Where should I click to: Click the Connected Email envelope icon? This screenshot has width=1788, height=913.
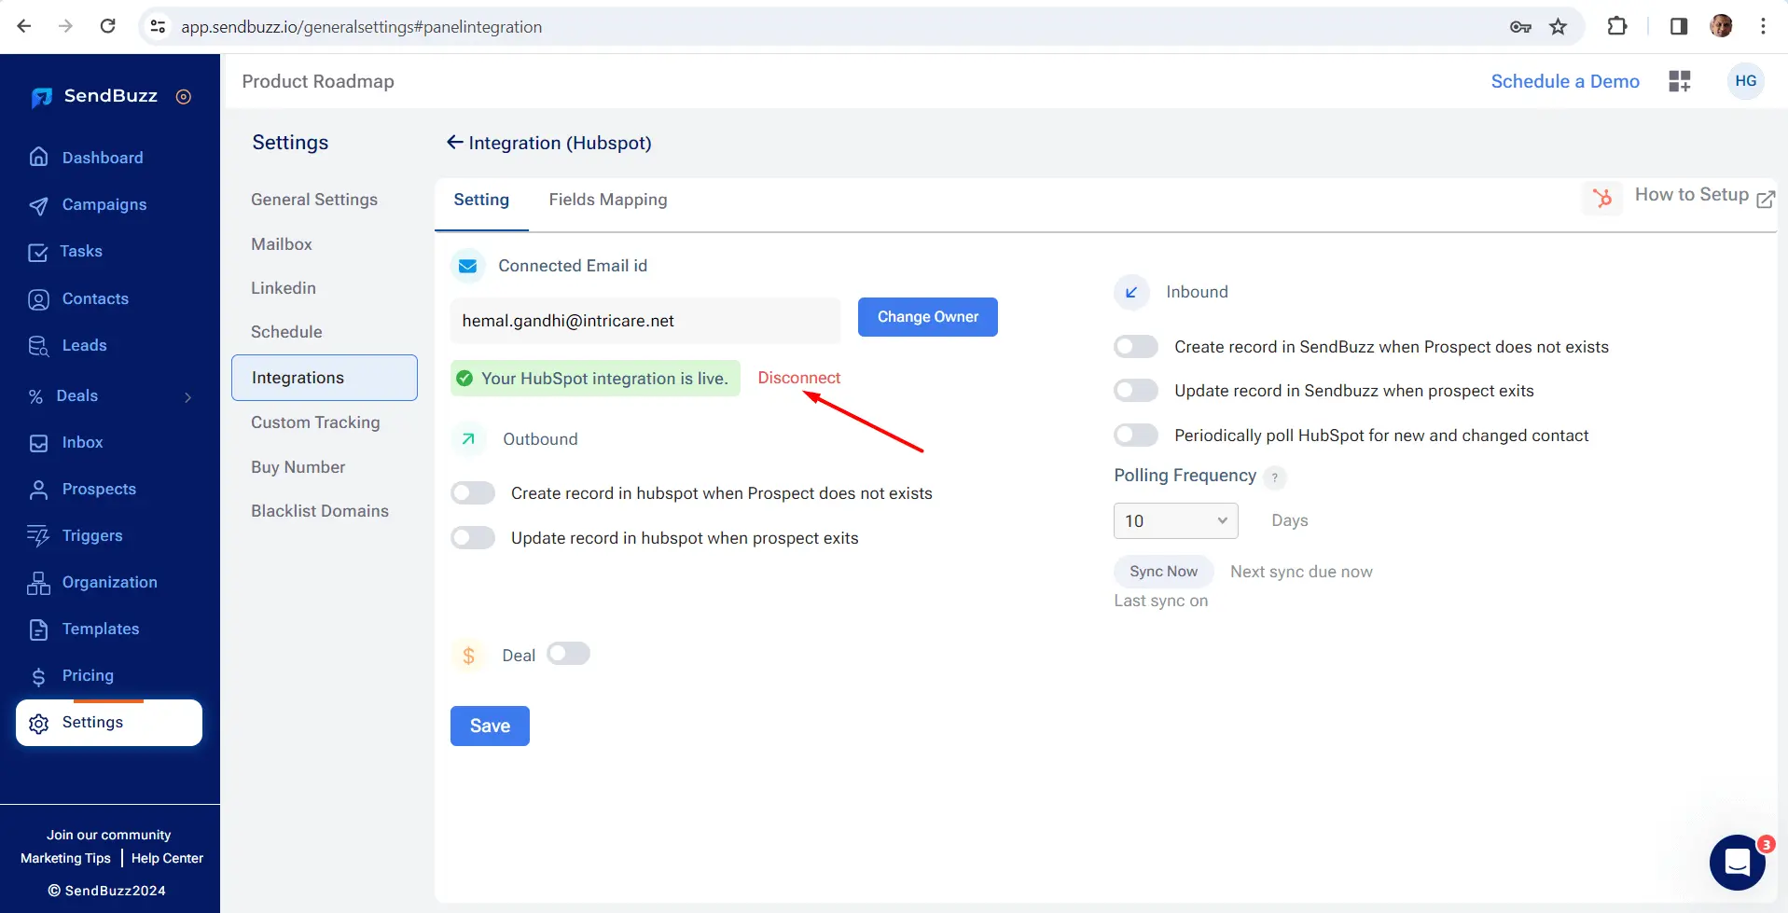coord(468,267)
